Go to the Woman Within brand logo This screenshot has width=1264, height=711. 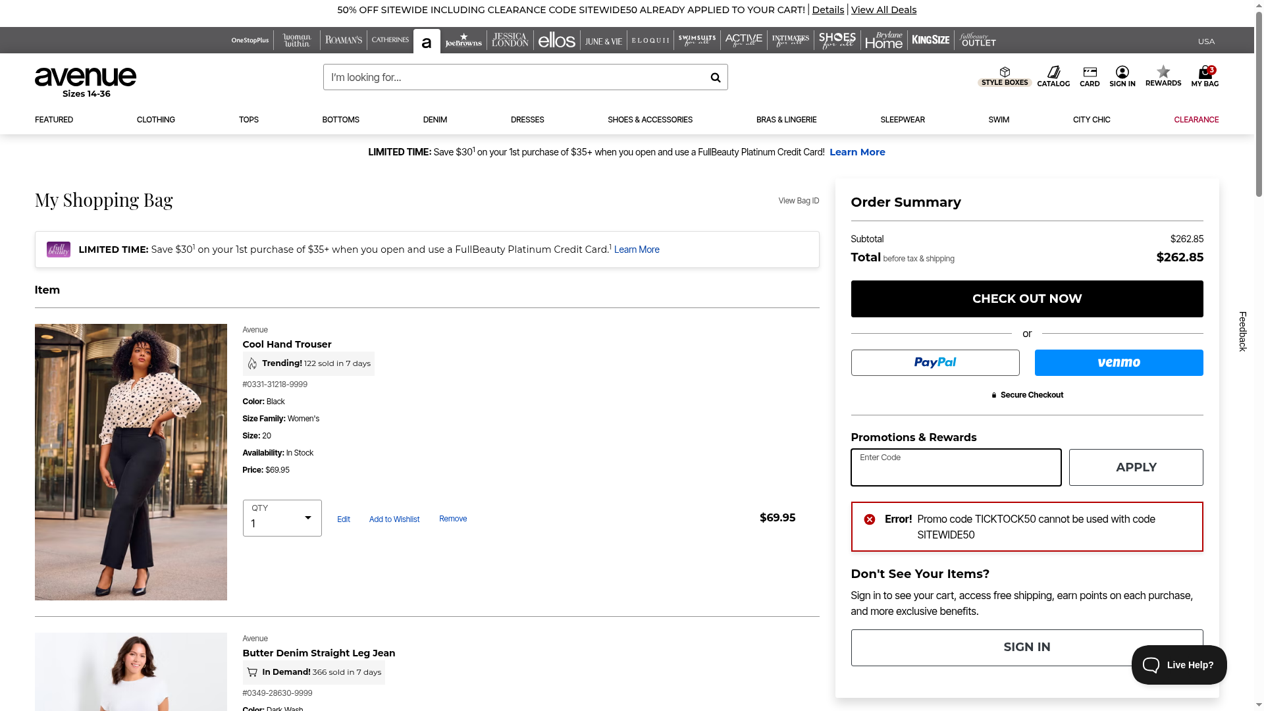[x=296, y=41]
